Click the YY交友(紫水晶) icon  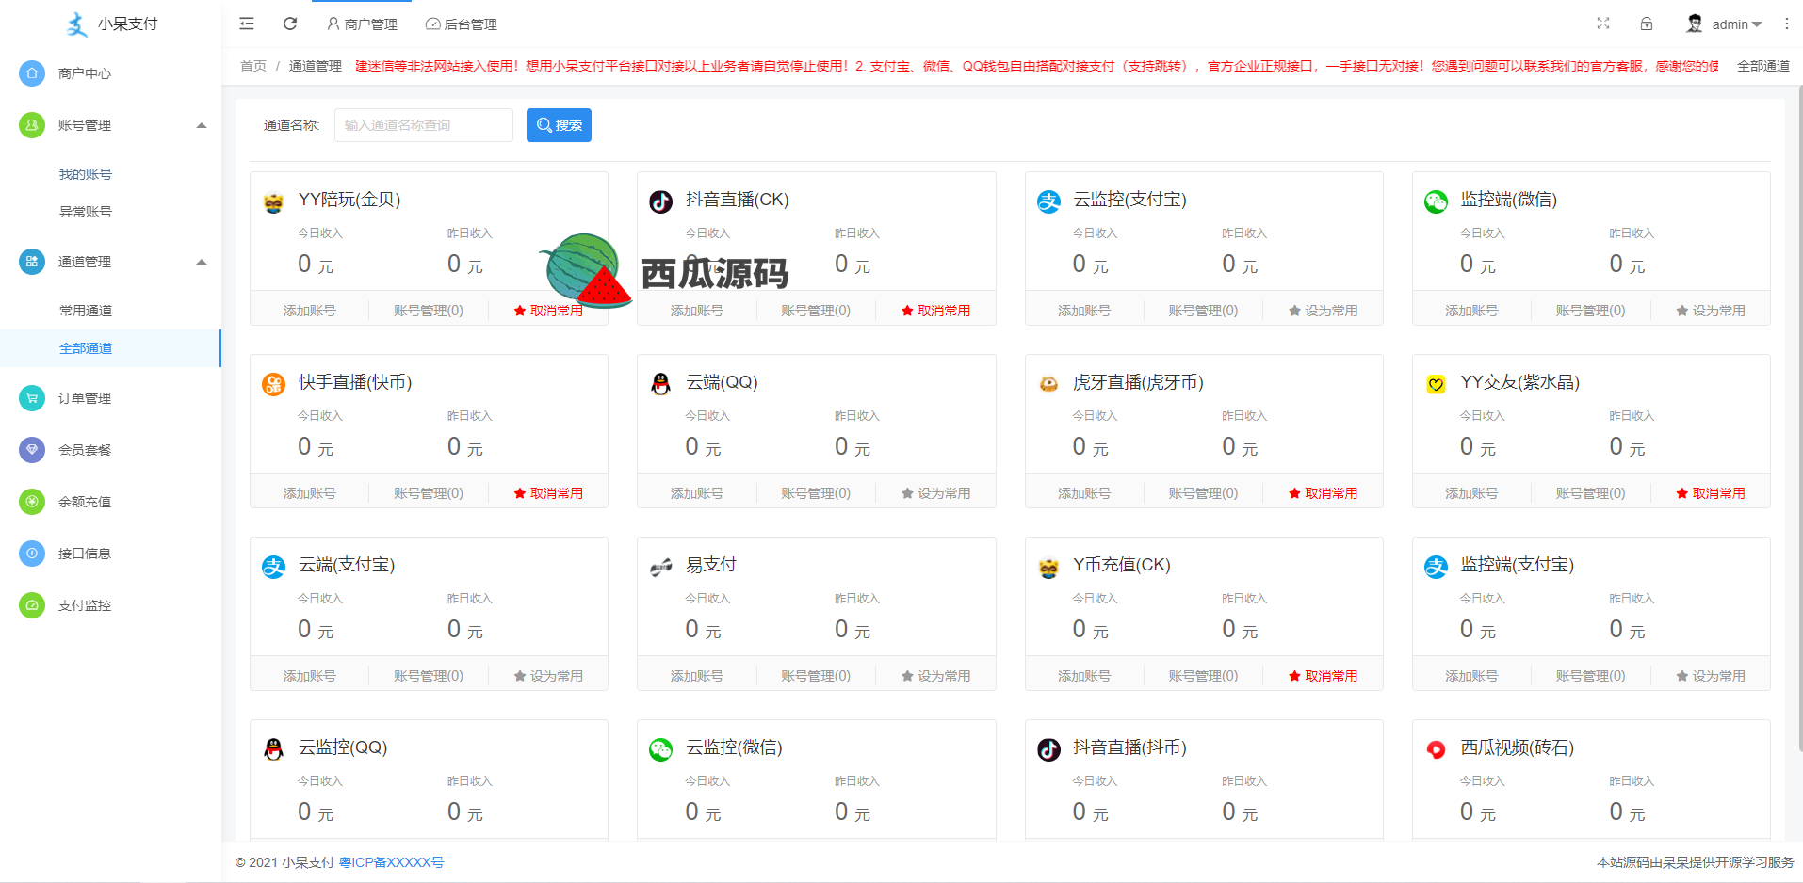click(x=1436, y=384)
